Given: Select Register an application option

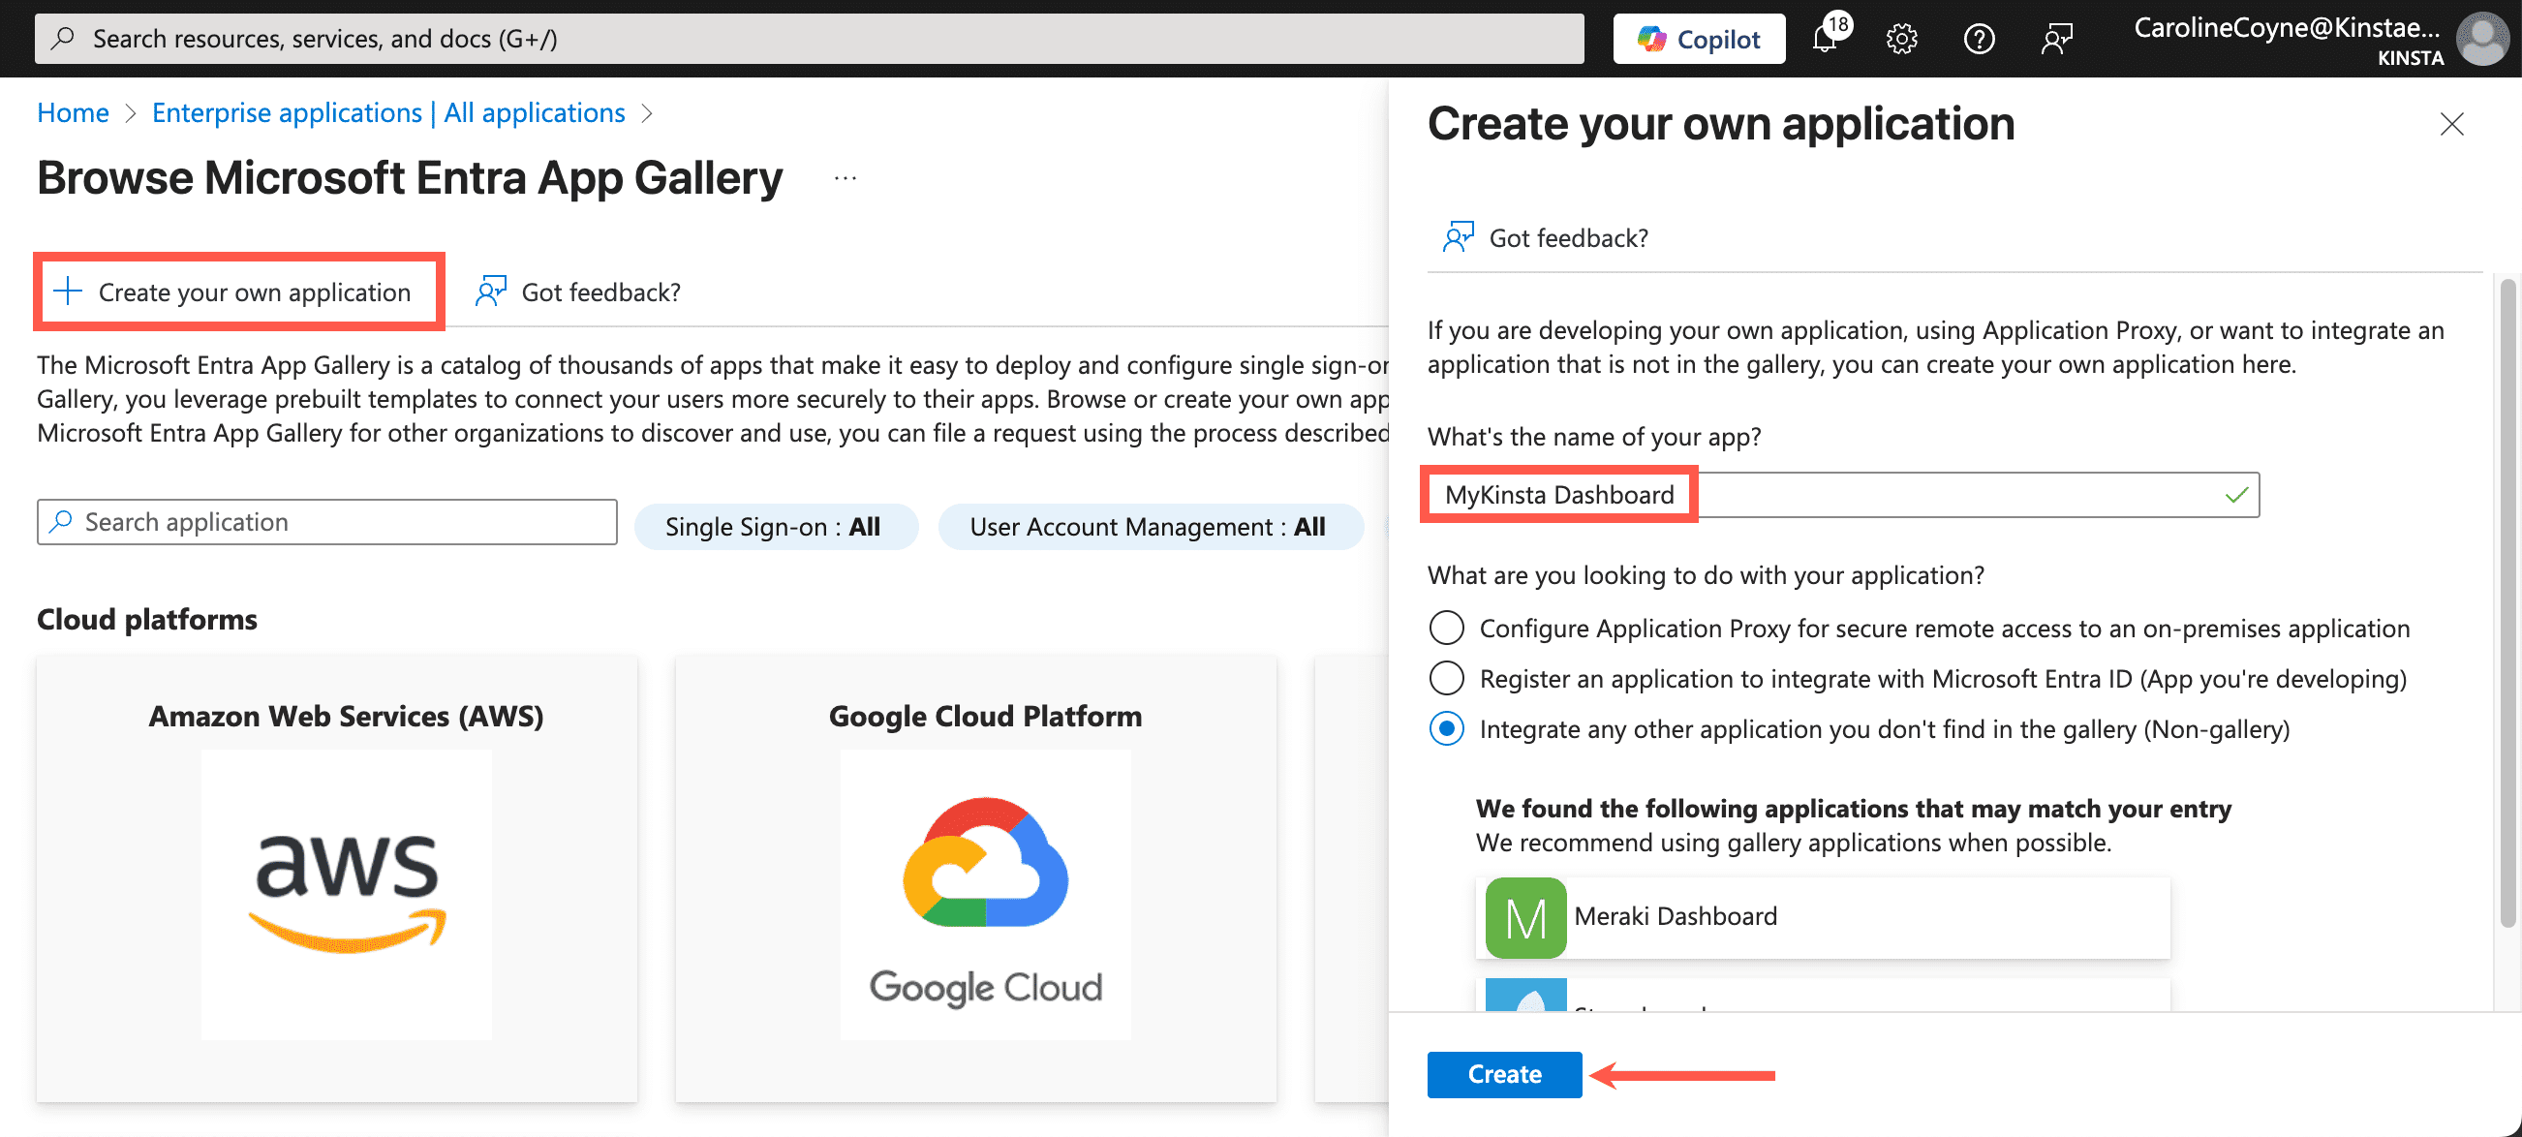Looking at the screenshot, I should coord(1446,678).
